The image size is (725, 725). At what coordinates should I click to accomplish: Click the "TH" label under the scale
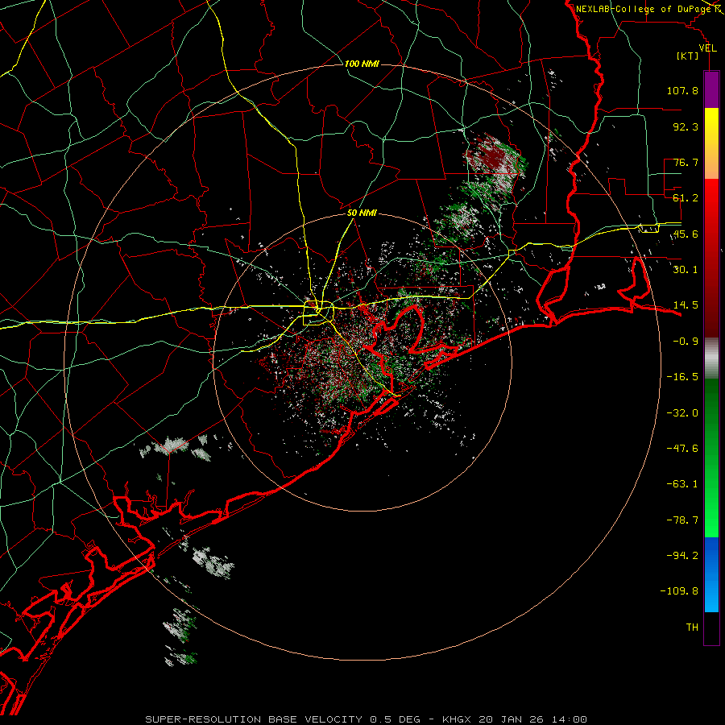click(692, 628)
